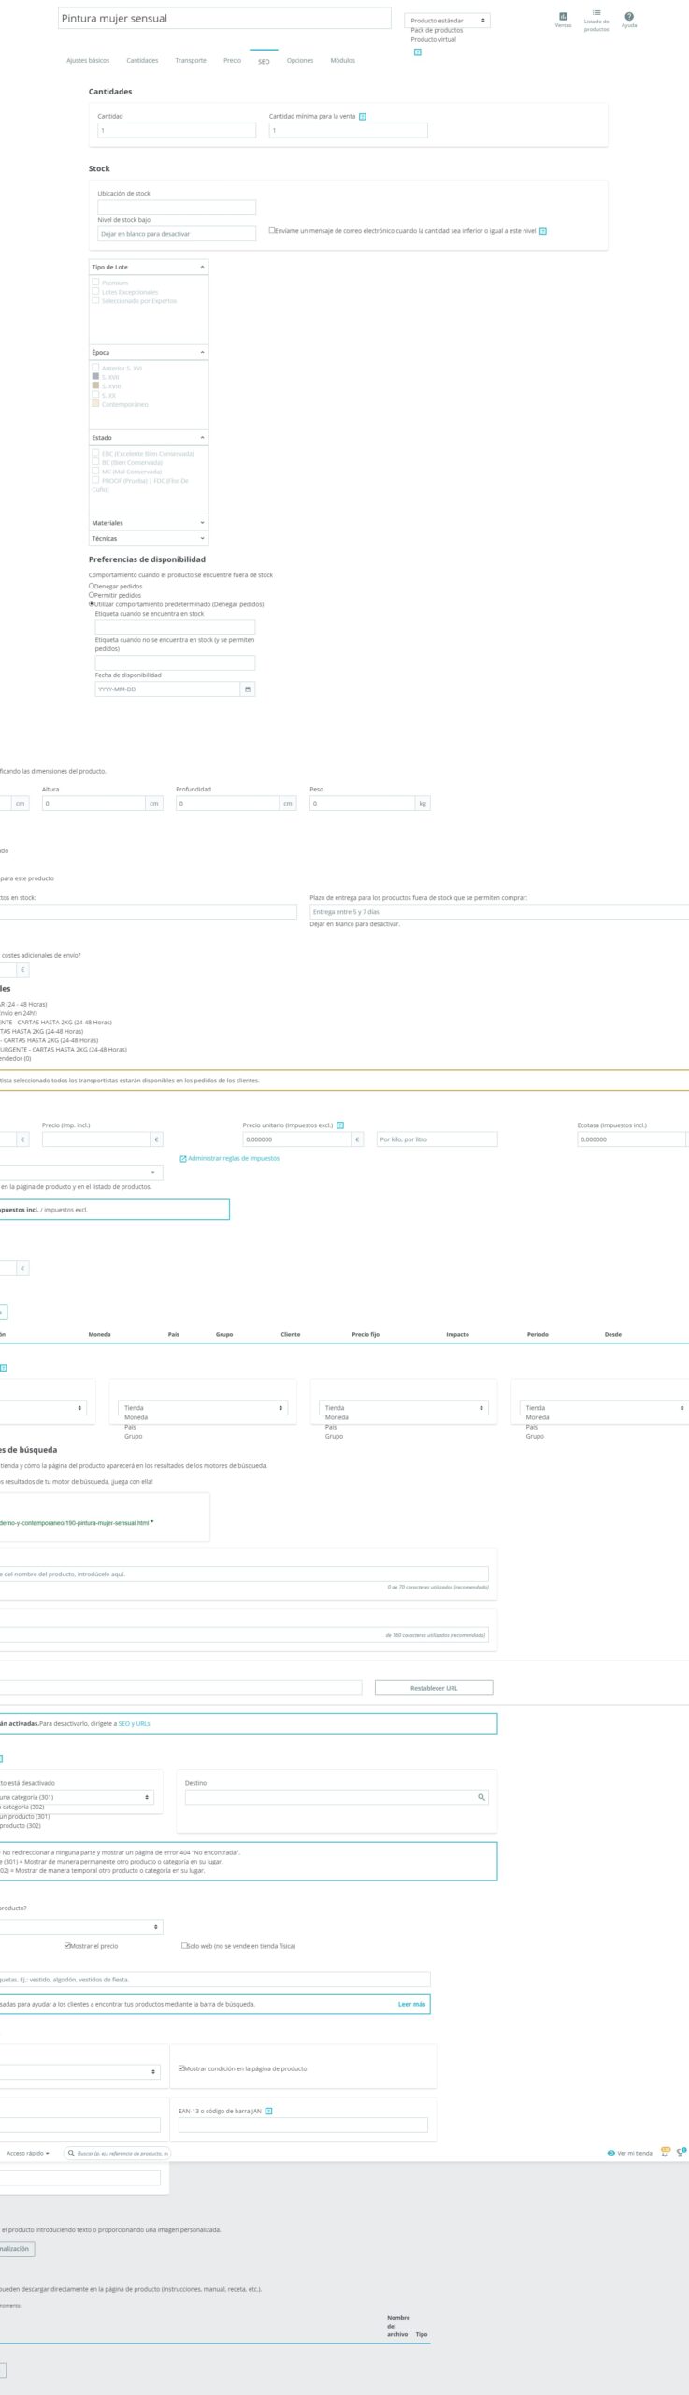Select the Denegar pedidos radio button
This screenshot has width=689, height=2395.
(x=92, y=586)
